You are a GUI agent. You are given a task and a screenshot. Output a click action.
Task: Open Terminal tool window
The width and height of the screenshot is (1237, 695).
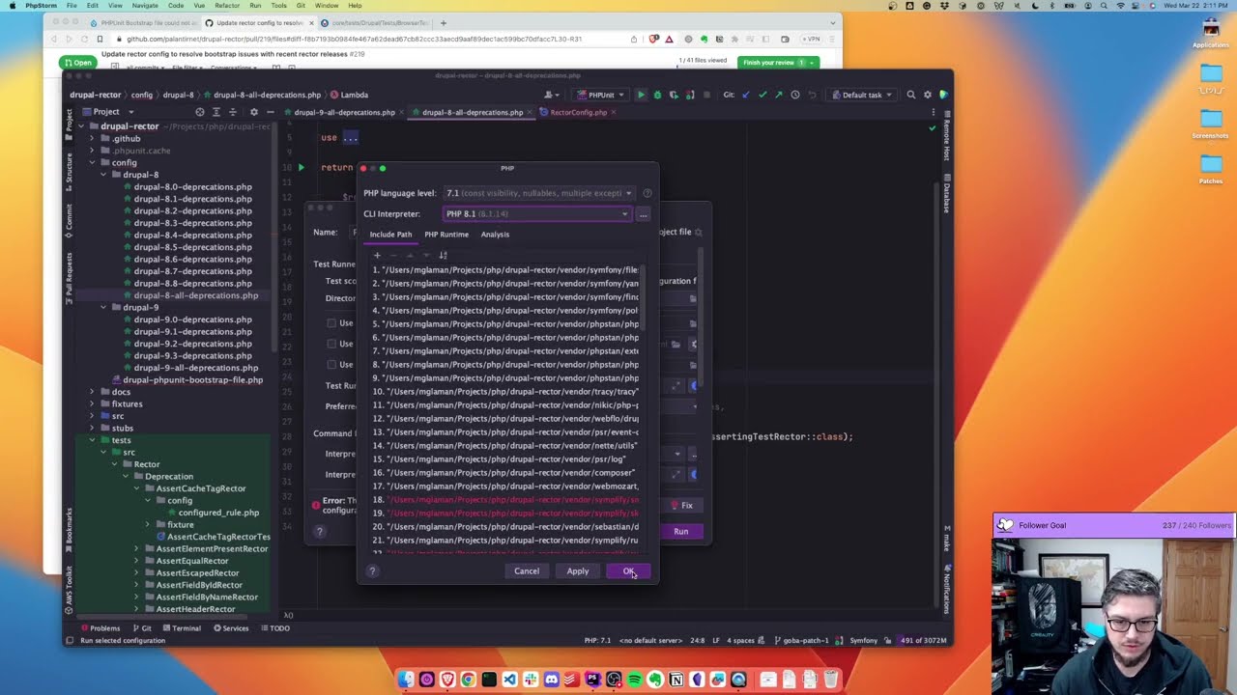coord(181,628)
